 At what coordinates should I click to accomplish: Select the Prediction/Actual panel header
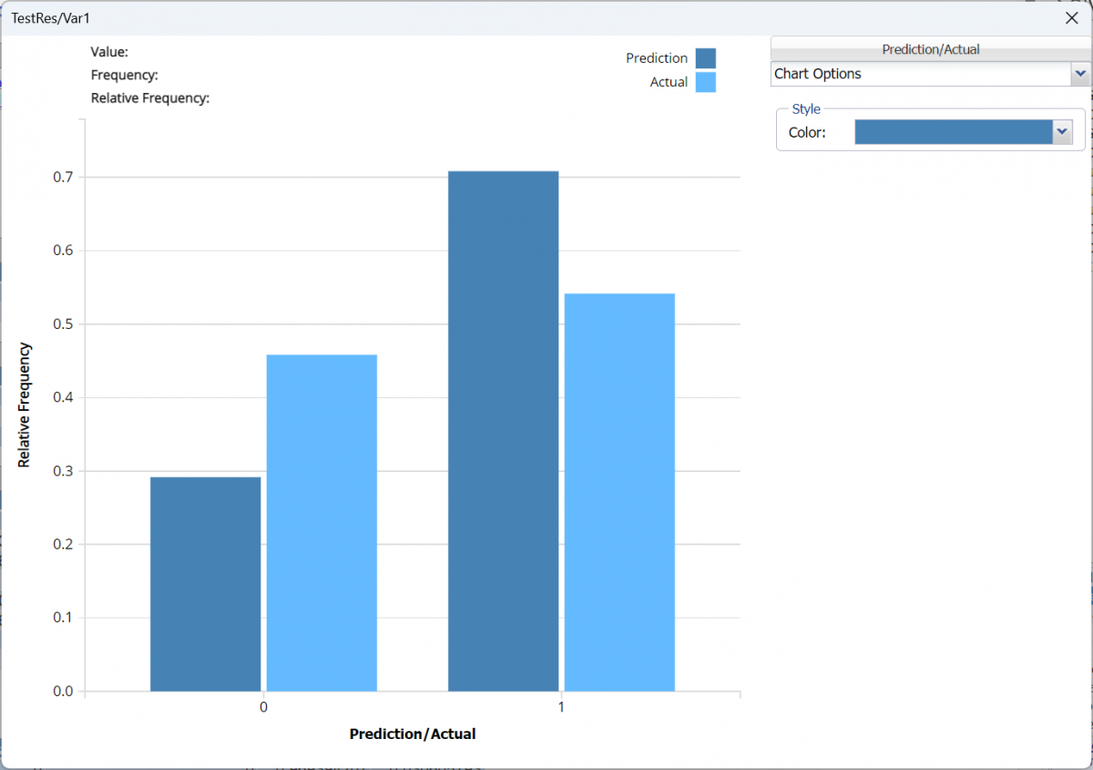click(930, 49)
